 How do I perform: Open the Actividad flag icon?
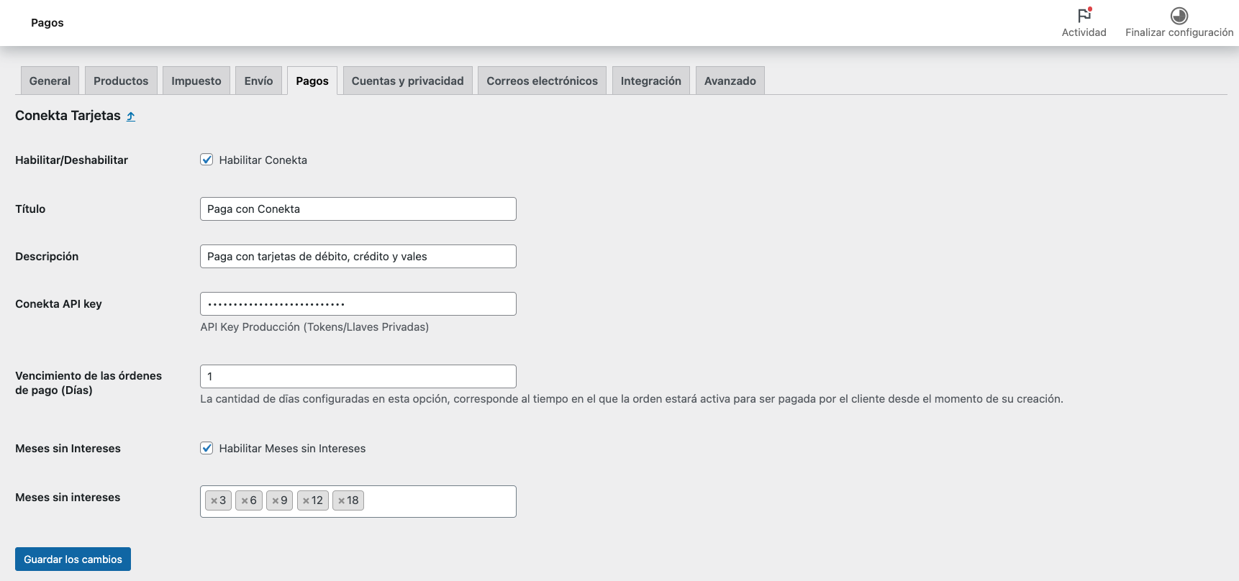[x=1084, y=16]
